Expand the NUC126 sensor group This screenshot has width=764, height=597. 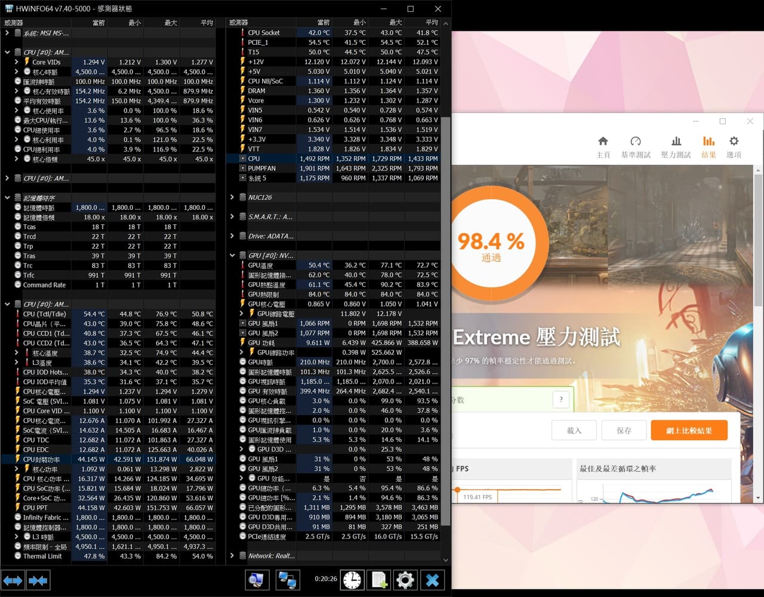click(232, 197)
